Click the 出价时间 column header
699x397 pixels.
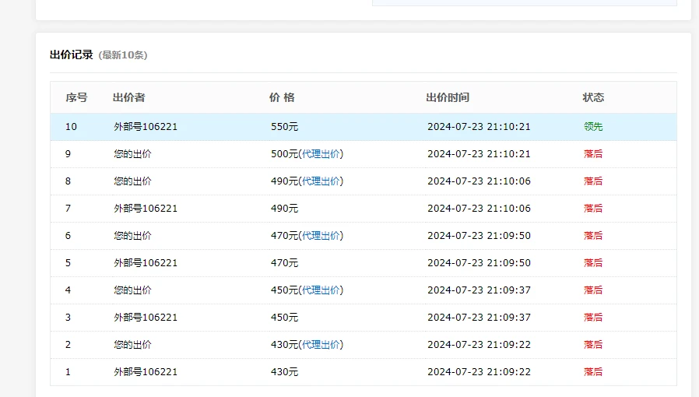tap(448, 98)
